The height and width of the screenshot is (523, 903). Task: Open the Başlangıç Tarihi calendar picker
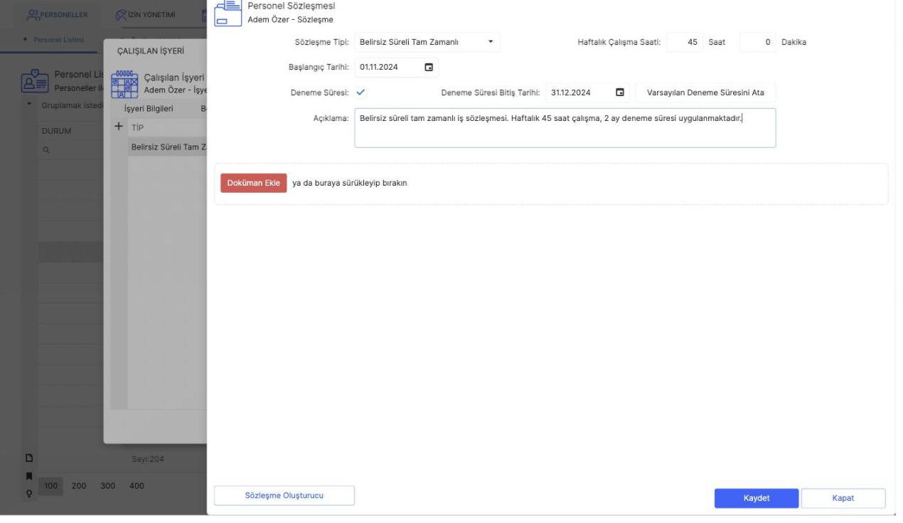(x=429, y=67)
